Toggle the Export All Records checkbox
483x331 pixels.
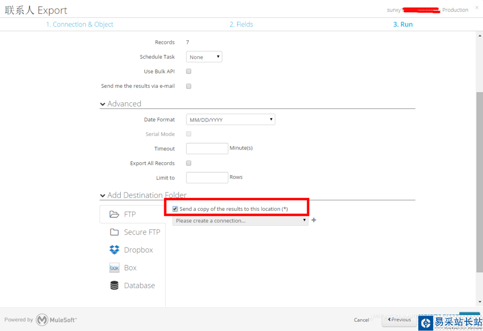pos(189,163)
